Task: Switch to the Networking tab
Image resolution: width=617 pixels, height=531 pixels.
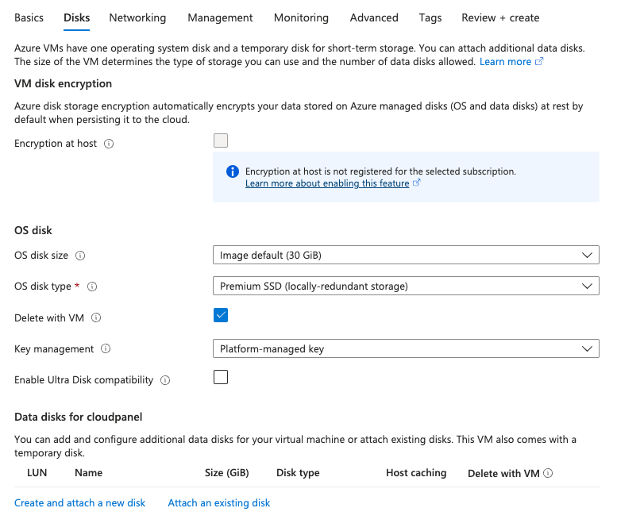Action: 137,17
